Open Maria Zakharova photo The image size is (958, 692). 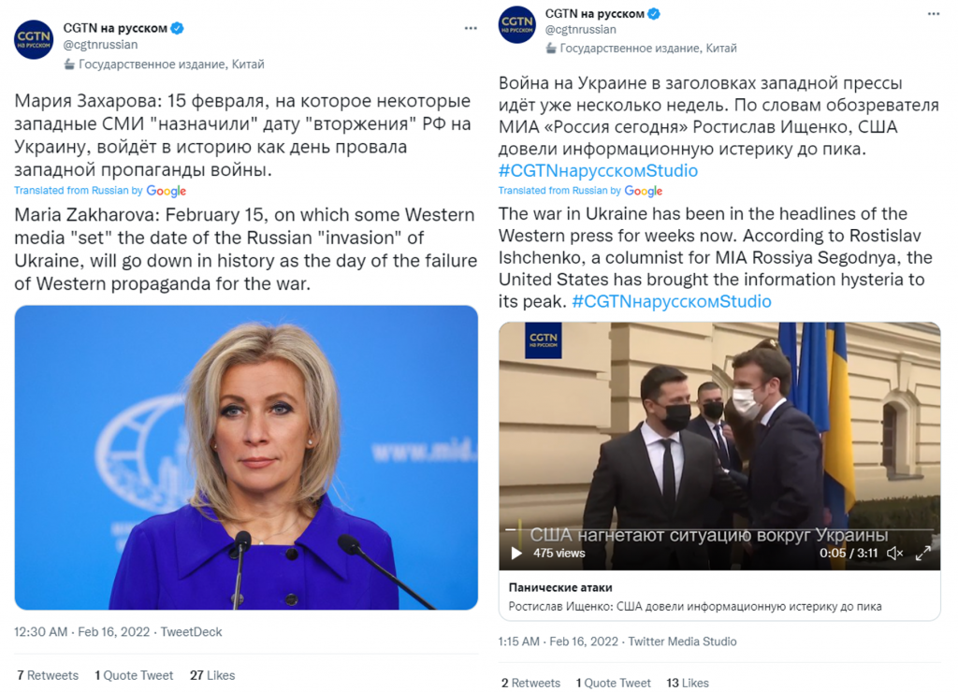click(x=246, y=457)
